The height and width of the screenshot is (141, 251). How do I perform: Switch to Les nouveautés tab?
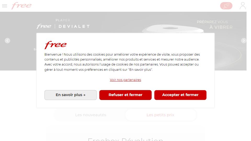tap(91, 115)
